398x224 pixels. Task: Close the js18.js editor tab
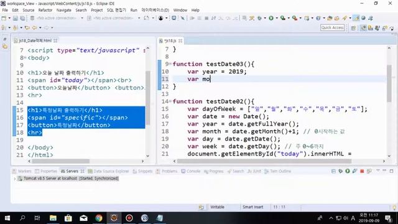[180, 40]
